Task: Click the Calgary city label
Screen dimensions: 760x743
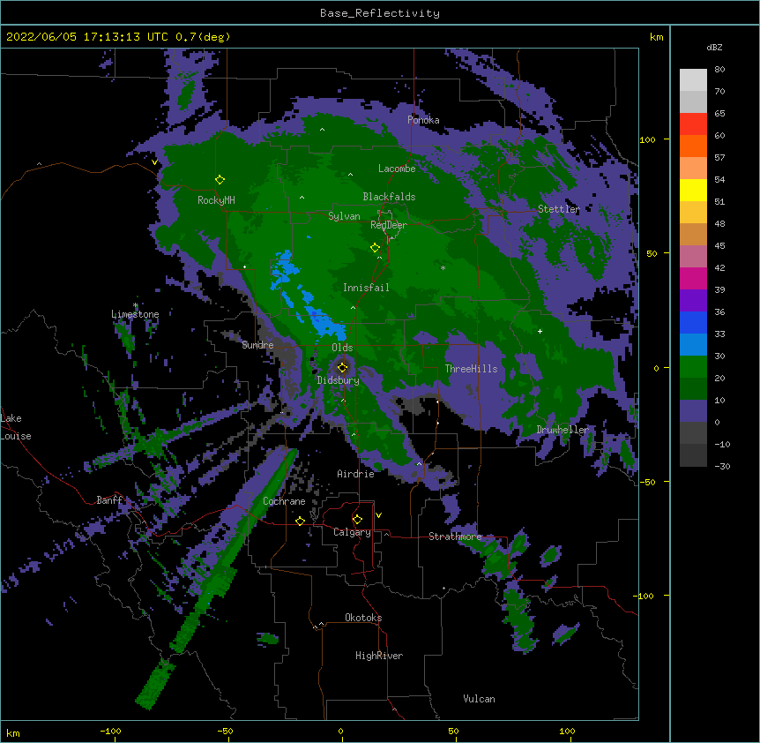Action: (352, 532)
